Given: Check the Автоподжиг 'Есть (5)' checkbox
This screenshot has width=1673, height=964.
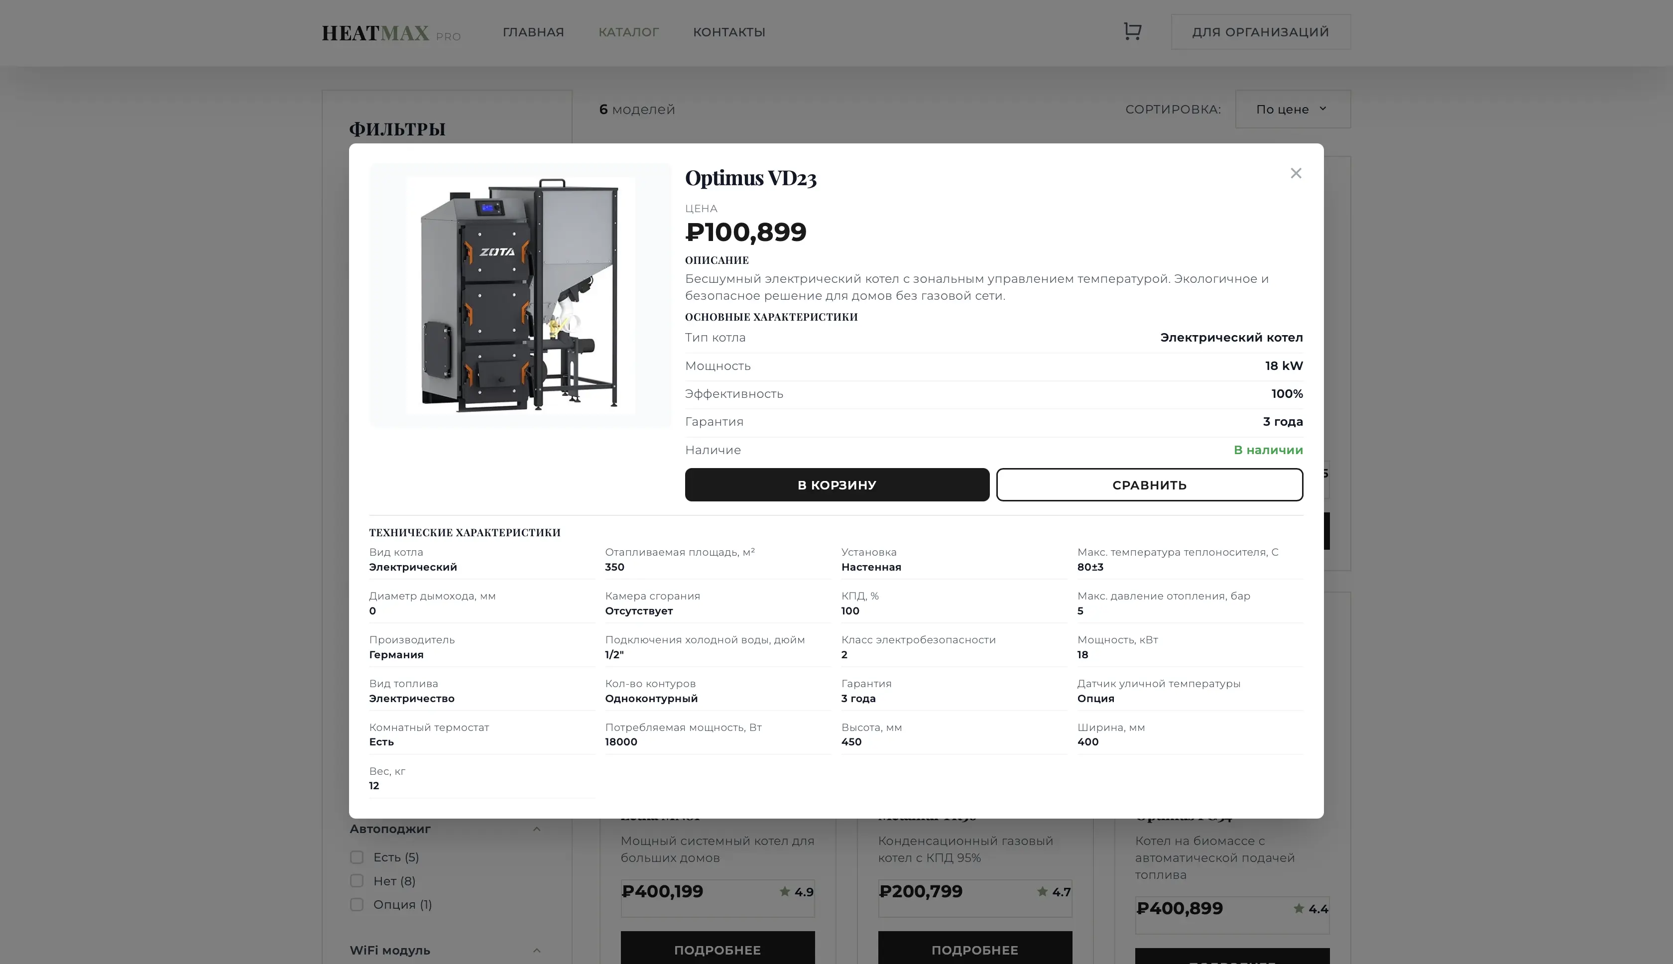Looking at the screenshot, I should point(357,857).
